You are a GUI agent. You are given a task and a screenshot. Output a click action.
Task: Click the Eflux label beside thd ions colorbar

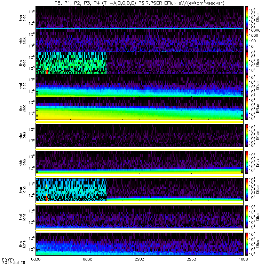coord(258,217)
